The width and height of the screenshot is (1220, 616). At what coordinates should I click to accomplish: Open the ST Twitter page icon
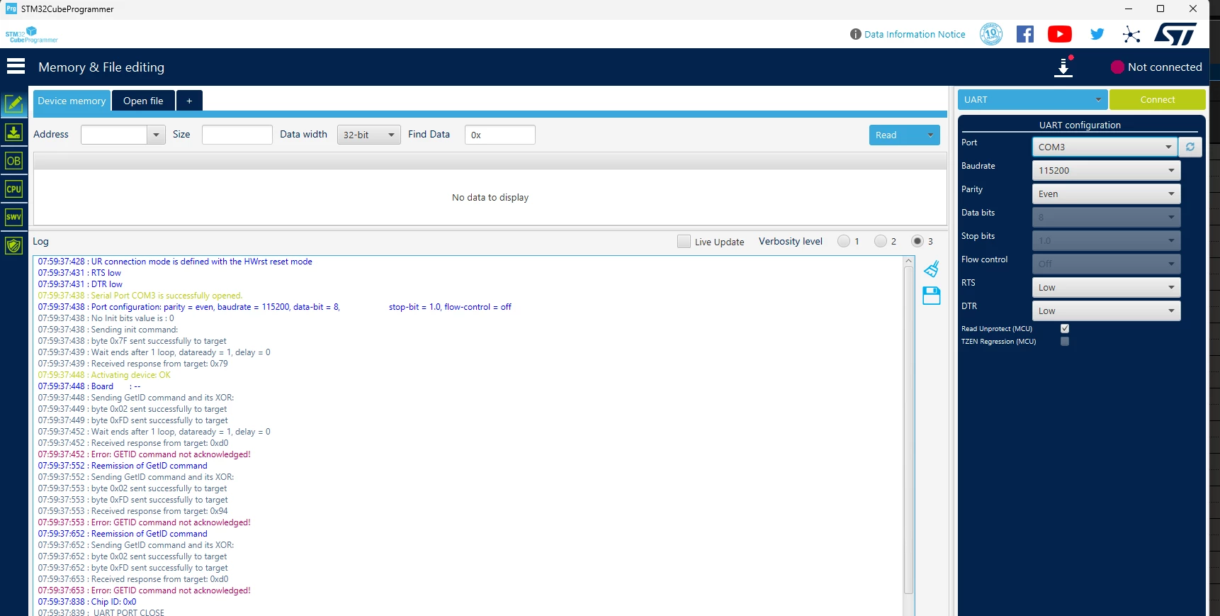click(1097, 34)
